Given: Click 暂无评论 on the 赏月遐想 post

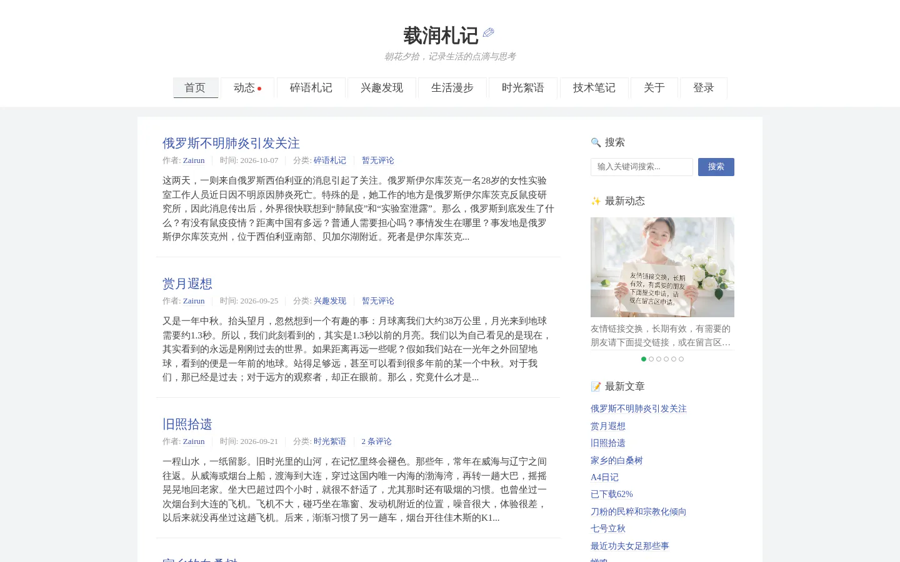Looking at the screenshot, I should tap(378, 301).
